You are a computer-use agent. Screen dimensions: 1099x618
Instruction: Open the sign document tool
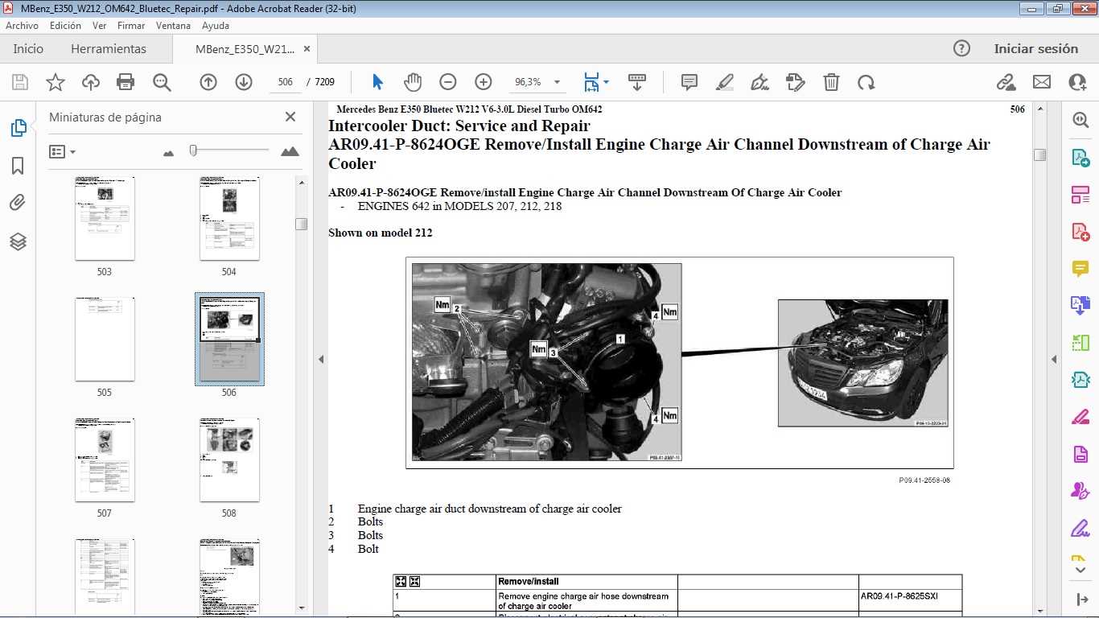click(x=759, y=82)
